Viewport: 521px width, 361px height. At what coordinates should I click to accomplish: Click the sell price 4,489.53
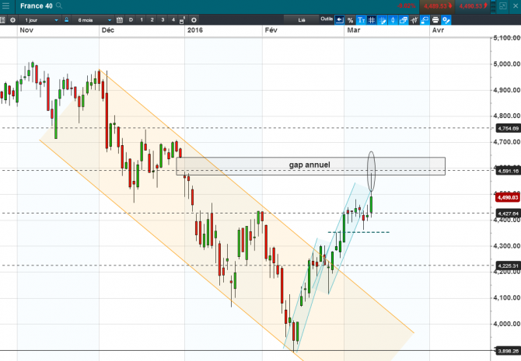pos(438,6)
